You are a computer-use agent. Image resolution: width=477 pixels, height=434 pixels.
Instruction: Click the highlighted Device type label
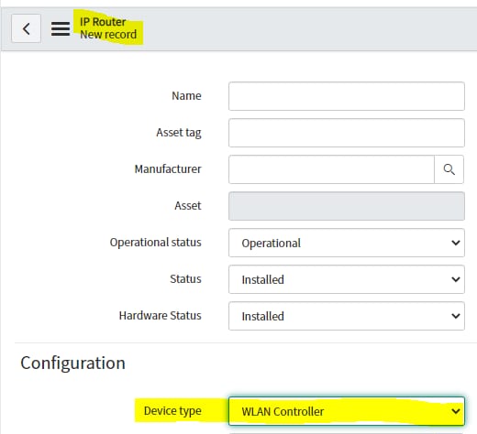click(x=172, y=411)
